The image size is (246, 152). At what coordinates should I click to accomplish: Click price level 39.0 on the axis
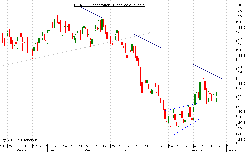[242, 16]
